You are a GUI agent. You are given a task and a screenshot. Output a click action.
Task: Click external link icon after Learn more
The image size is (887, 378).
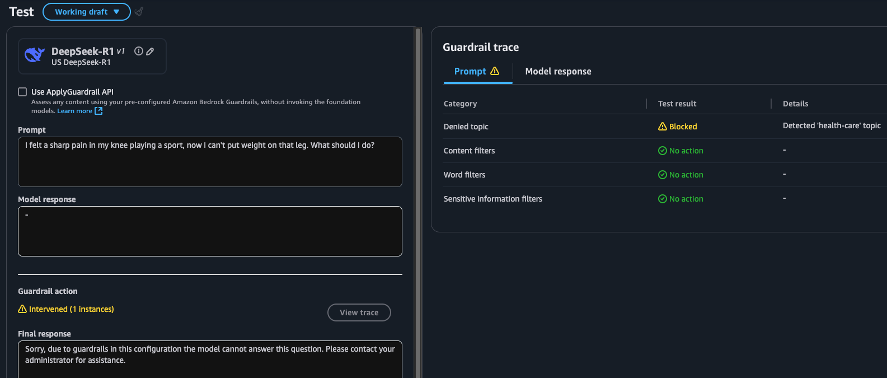click(x=98, y=111)
